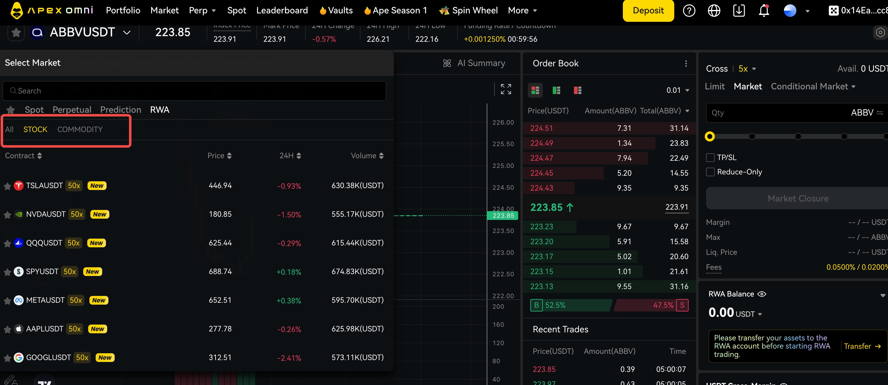The height and width of the screenshot is (385, 888).
Task: Open the language globe icon
Action: (x=714, y=11)
